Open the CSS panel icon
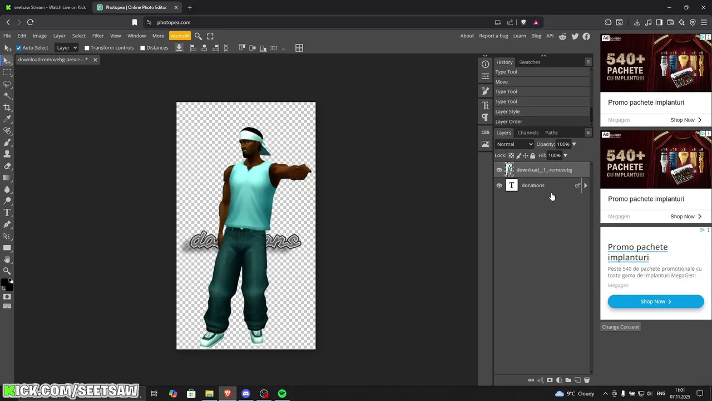 point(486,132)
